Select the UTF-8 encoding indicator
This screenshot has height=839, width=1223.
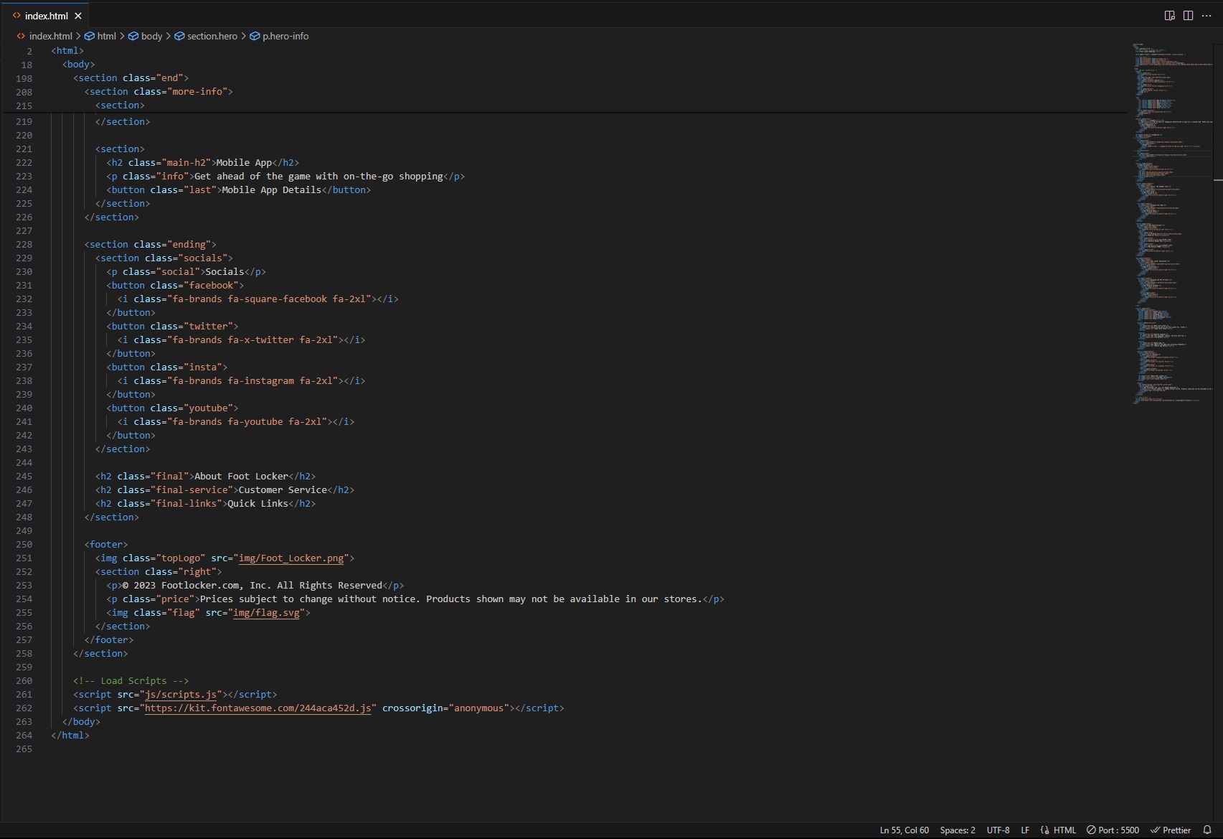(x=998, y=830)
